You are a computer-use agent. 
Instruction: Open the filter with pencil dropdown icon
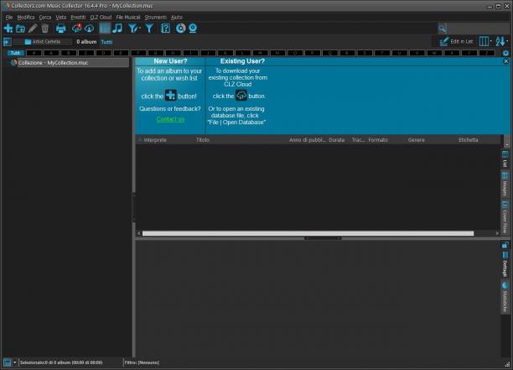(x=134, y=29)
